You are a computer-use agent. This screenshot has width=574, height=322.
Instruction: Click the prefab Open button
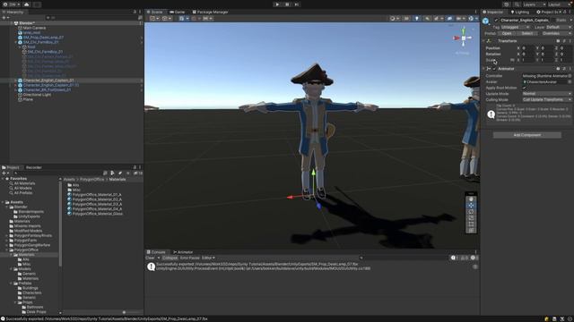tap(507, 33)
